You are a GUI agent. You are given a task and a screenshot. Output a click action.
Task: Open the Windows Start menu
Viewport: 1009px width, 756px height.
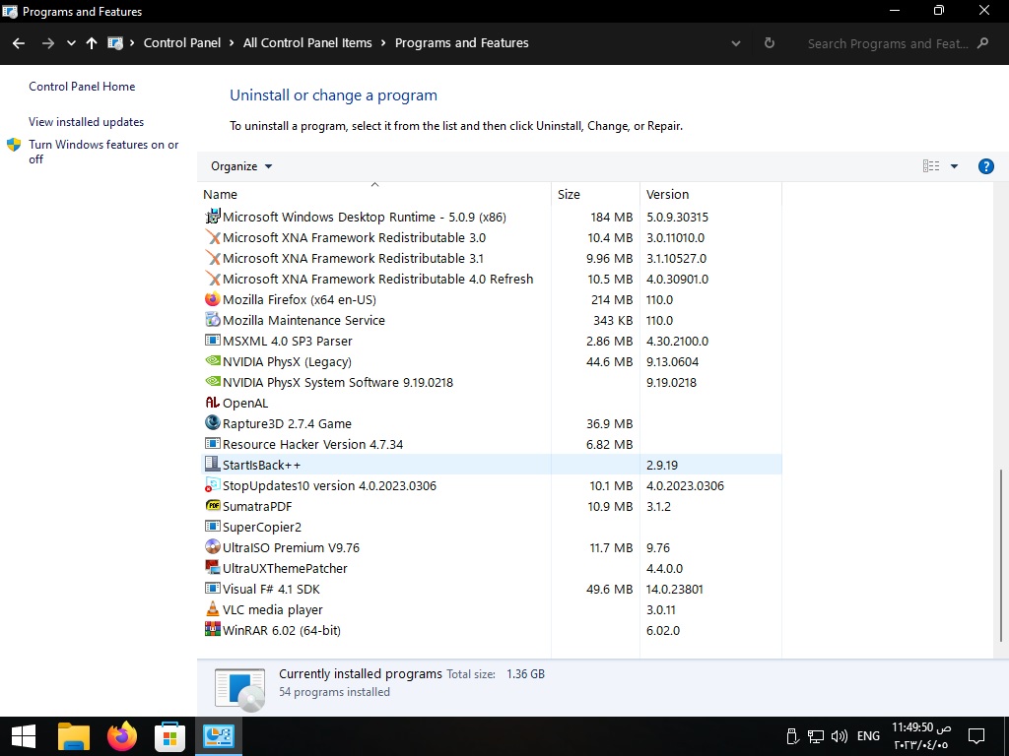[x=24, y=736]
